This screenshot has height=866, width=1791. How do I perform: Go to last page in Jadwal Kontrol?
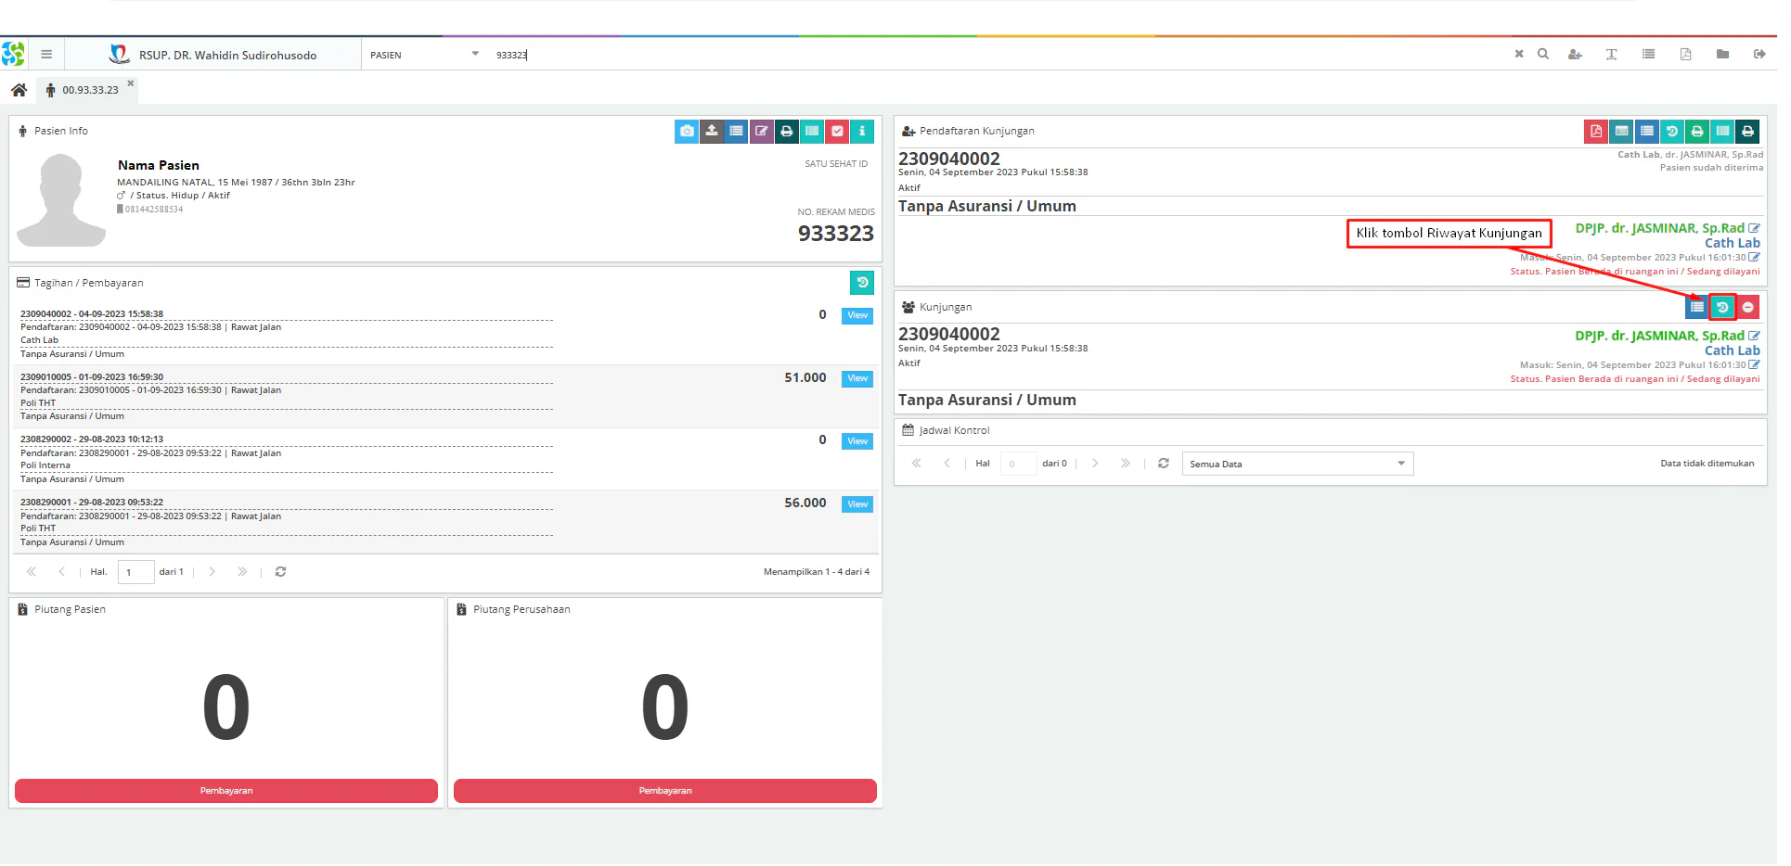(1126, 464)
